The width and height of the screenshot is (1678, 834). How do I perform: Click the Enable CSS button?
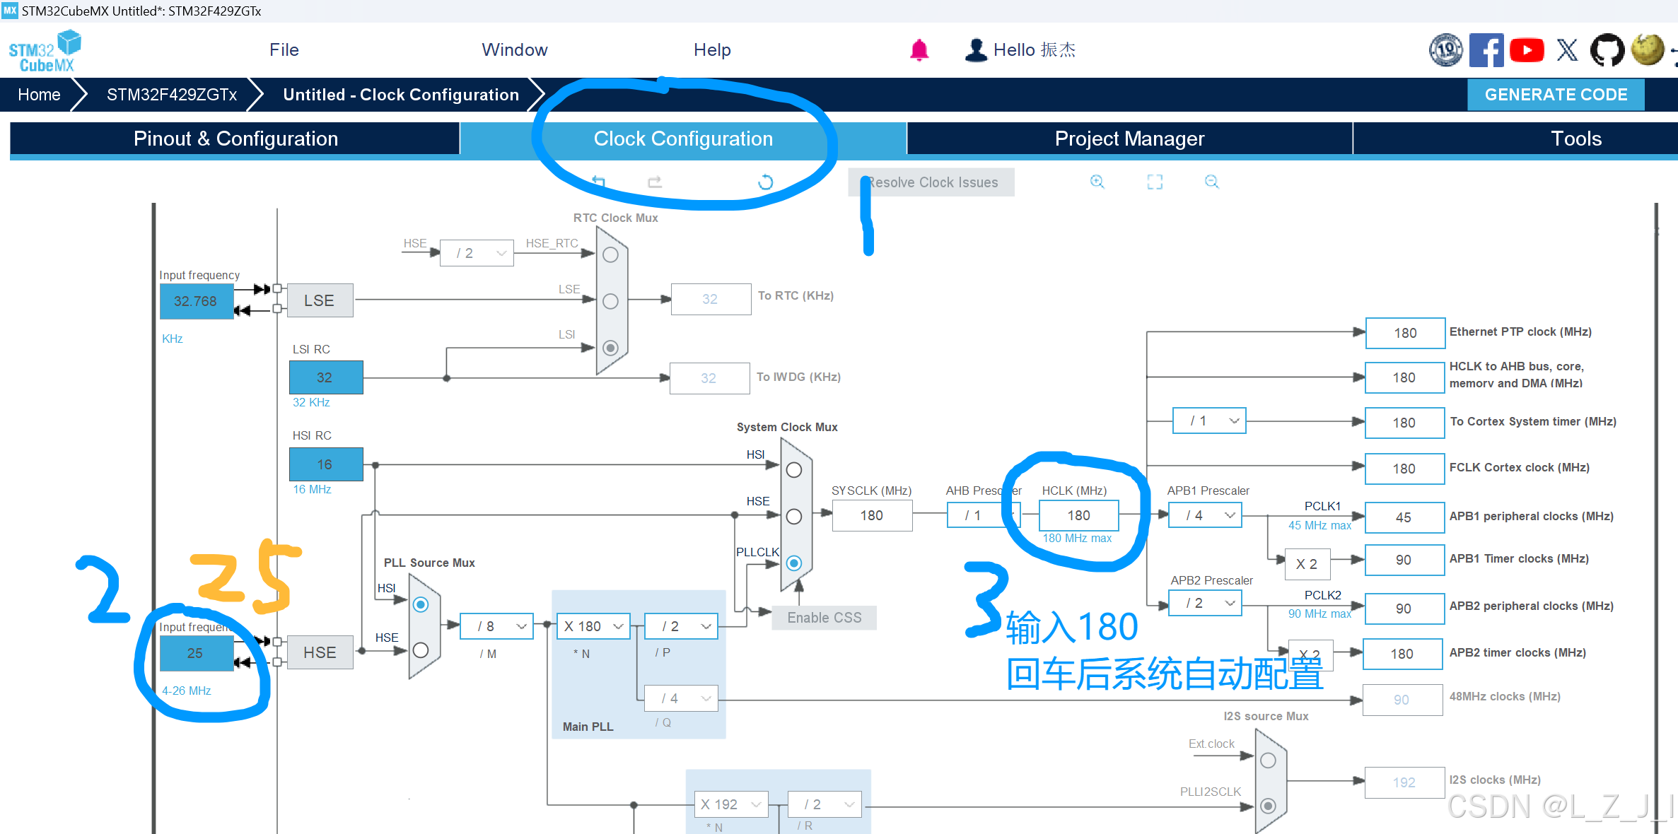[x=824, y=618]
